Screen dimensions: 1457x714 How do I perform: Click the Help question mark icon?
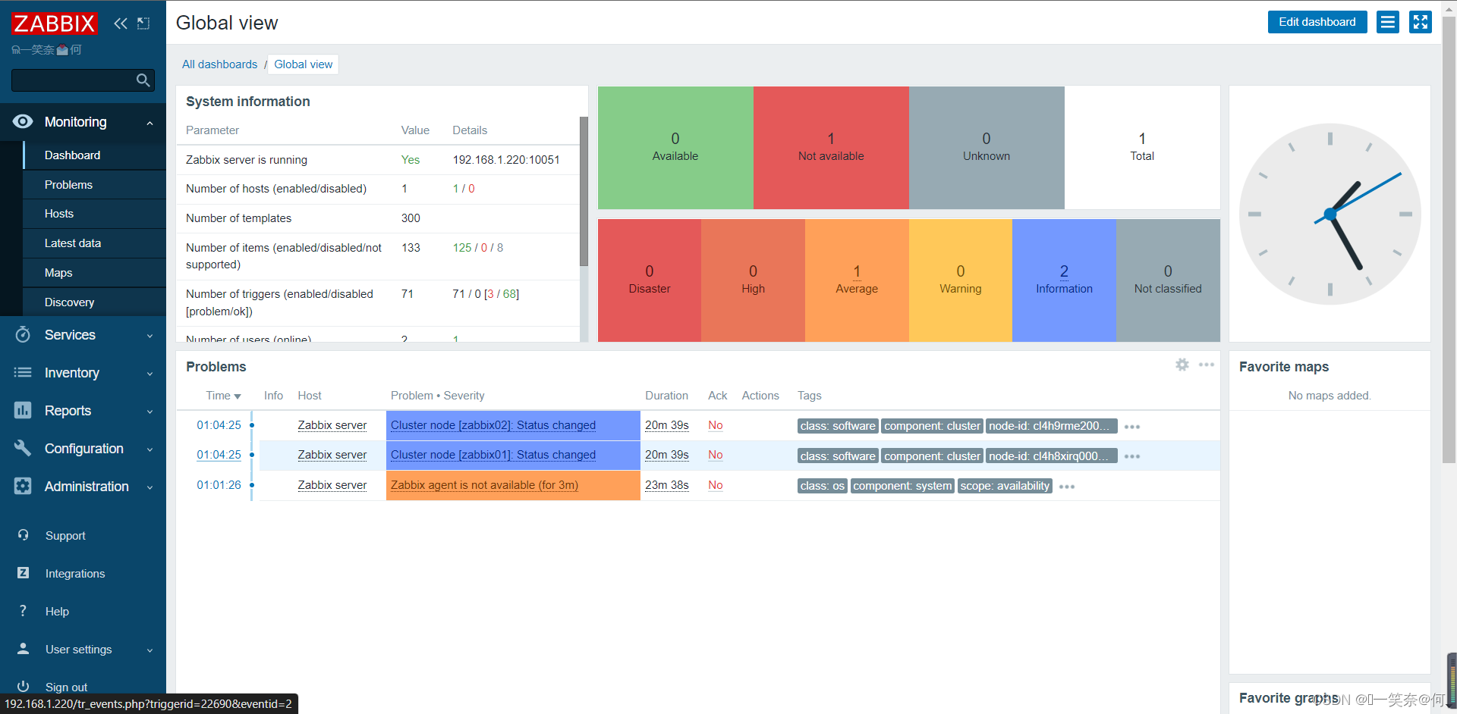click(23, 611)
